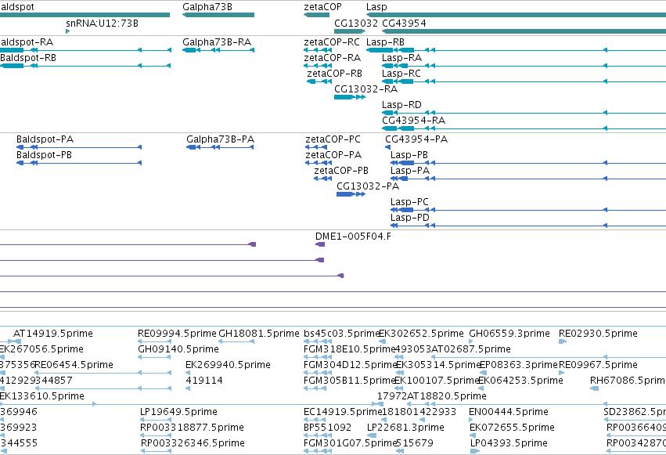Click the EK072655.5prime EST label
This screenshot has height=455, width=666.
(512, 428)
